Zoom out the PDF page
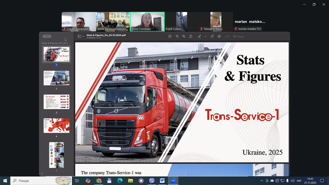Viewport: 329px width, 185px height. click(x=177, y=36)
